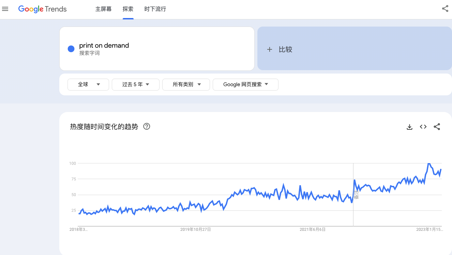
Task: Open the 过去 5 年 time range dropdown
Action: tap(136, 84)
